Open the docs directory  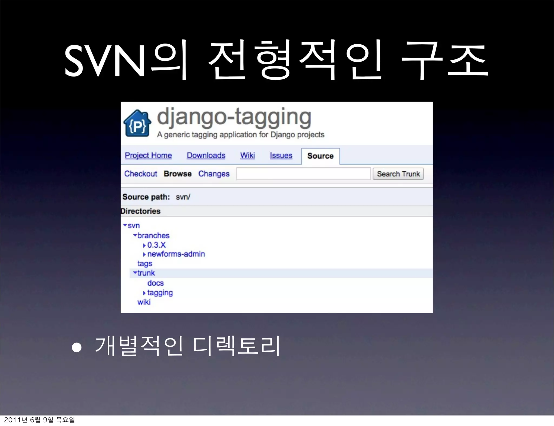tap(156, 283)
